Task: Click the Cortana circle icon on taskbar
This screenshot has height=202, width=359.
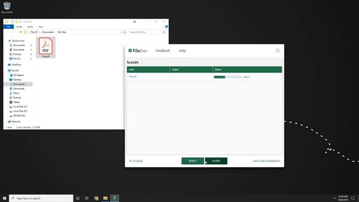Action: click(78, 198)
